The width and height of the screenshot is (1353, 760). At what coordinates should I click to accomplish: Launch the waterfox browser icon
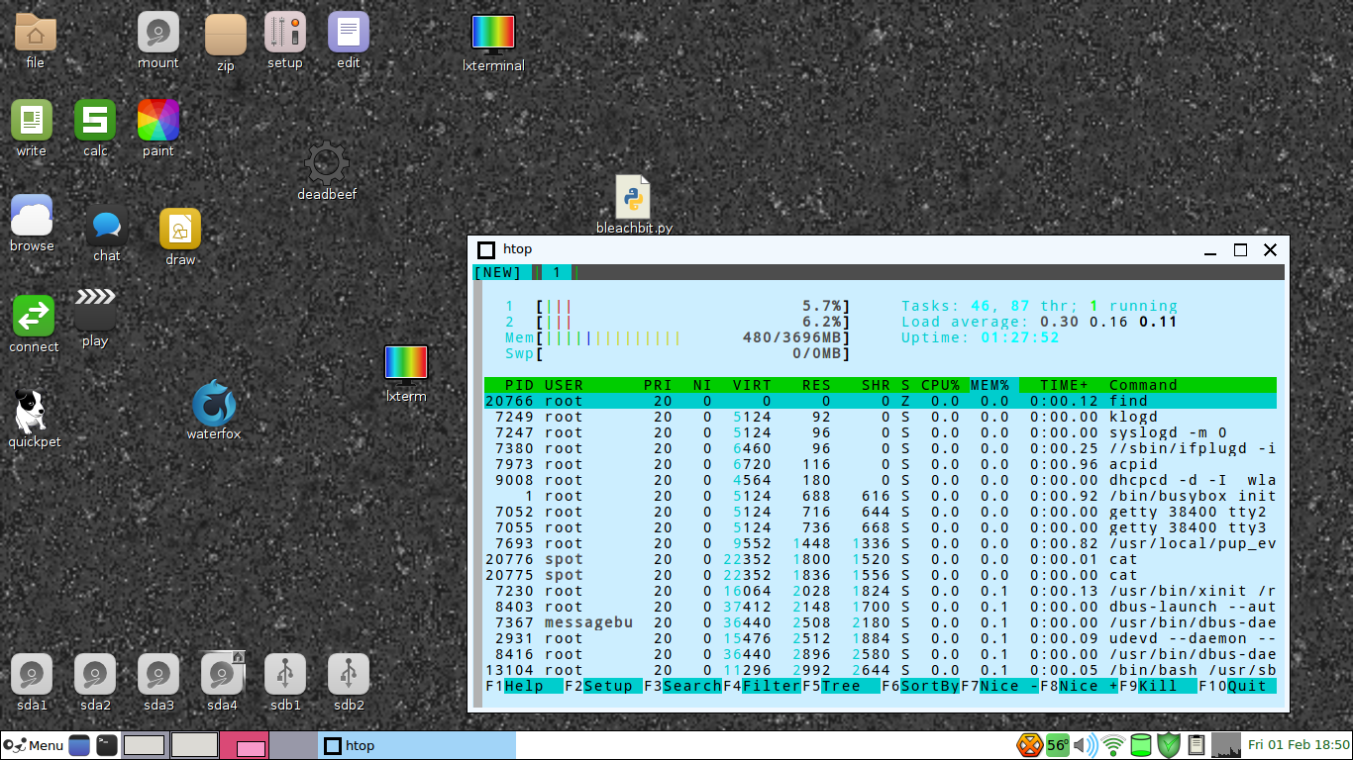tap(214, 404)
